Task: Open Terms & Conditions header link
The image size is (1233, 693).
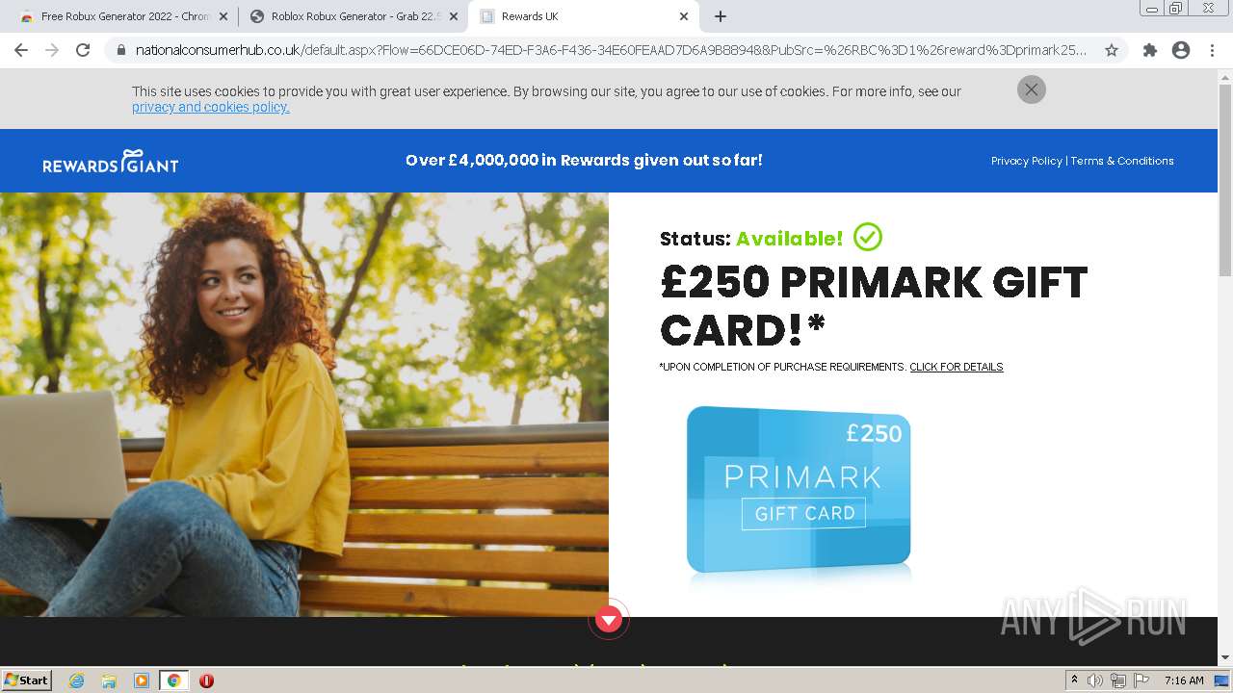Action: [1122, 161]
